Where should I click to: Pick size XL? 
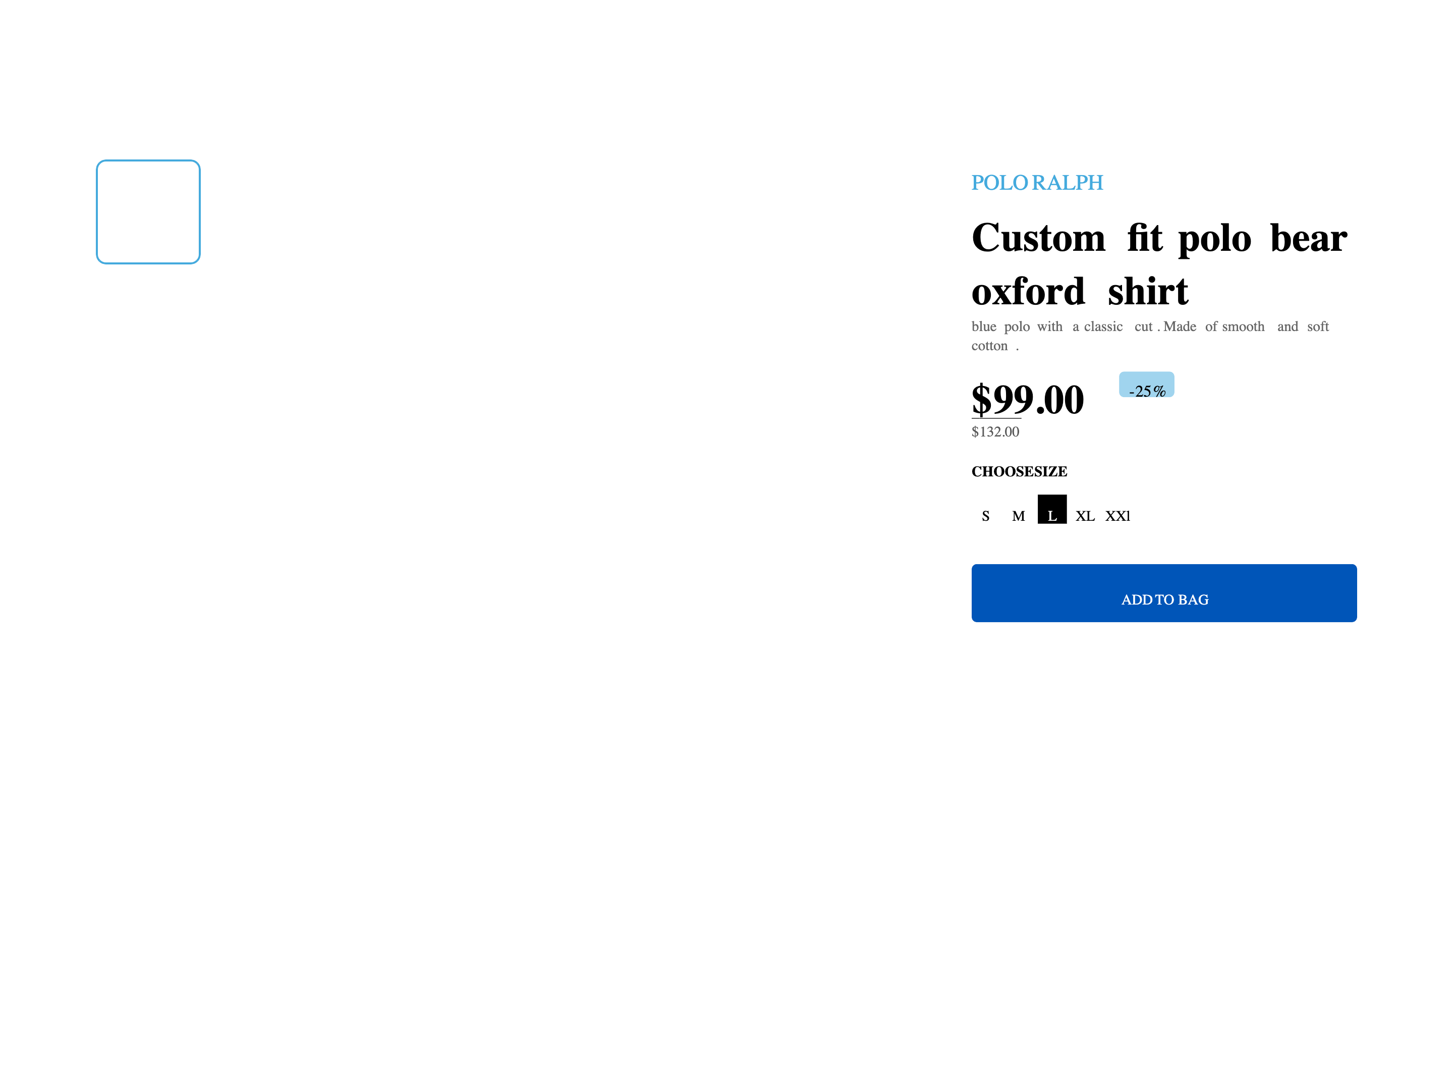[1085, 516]
